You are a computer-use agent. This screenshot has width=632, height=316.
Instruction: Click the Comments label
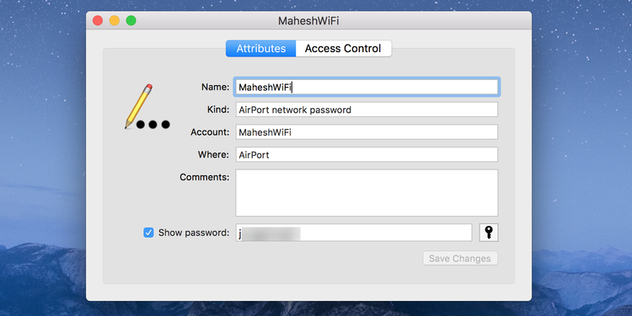(205, 177)
